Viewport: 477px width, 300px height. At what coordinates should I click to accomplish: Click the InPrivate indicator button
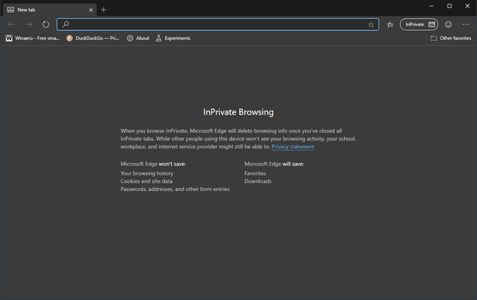pyautogui.click(x=419, y=25)
